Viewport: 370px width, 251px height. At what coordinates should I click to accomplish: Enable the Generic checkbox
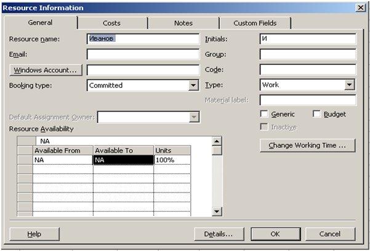point(264,114)
